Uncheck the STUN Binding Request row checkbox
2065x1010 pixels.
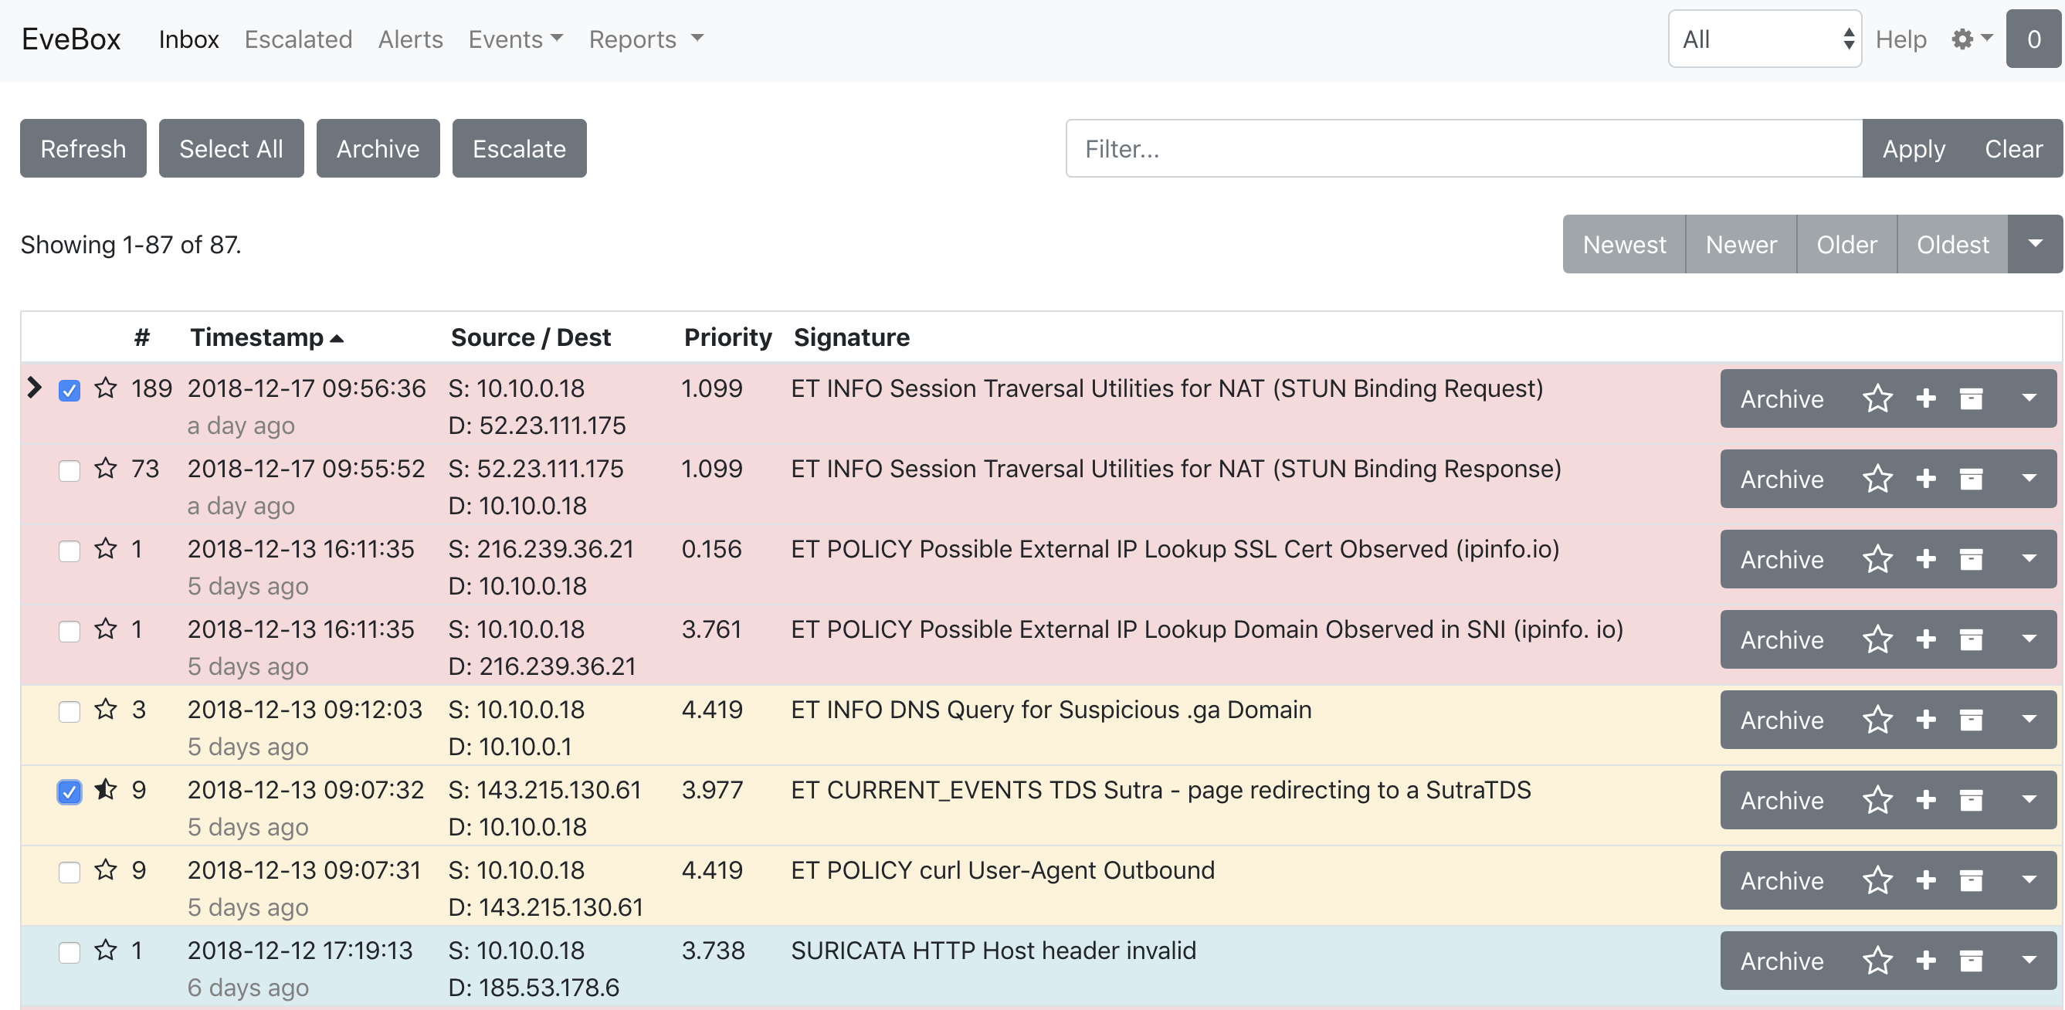[70, 391]
